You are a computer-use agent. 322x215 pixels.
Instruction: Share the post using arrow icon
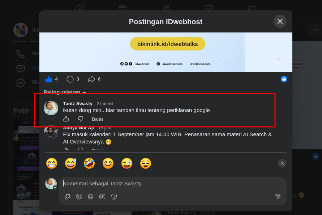pyautogui.click(x=91, y=79)
